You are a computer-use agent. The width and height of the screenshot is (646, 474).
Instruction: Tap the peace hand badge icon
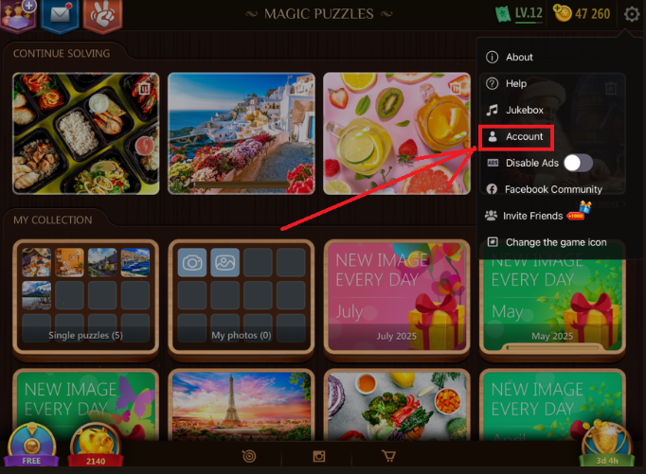coord(102,15)
